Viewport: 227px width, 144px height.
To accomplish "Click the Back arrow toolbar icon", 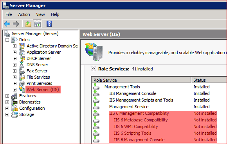I will (x=7, y=24).
